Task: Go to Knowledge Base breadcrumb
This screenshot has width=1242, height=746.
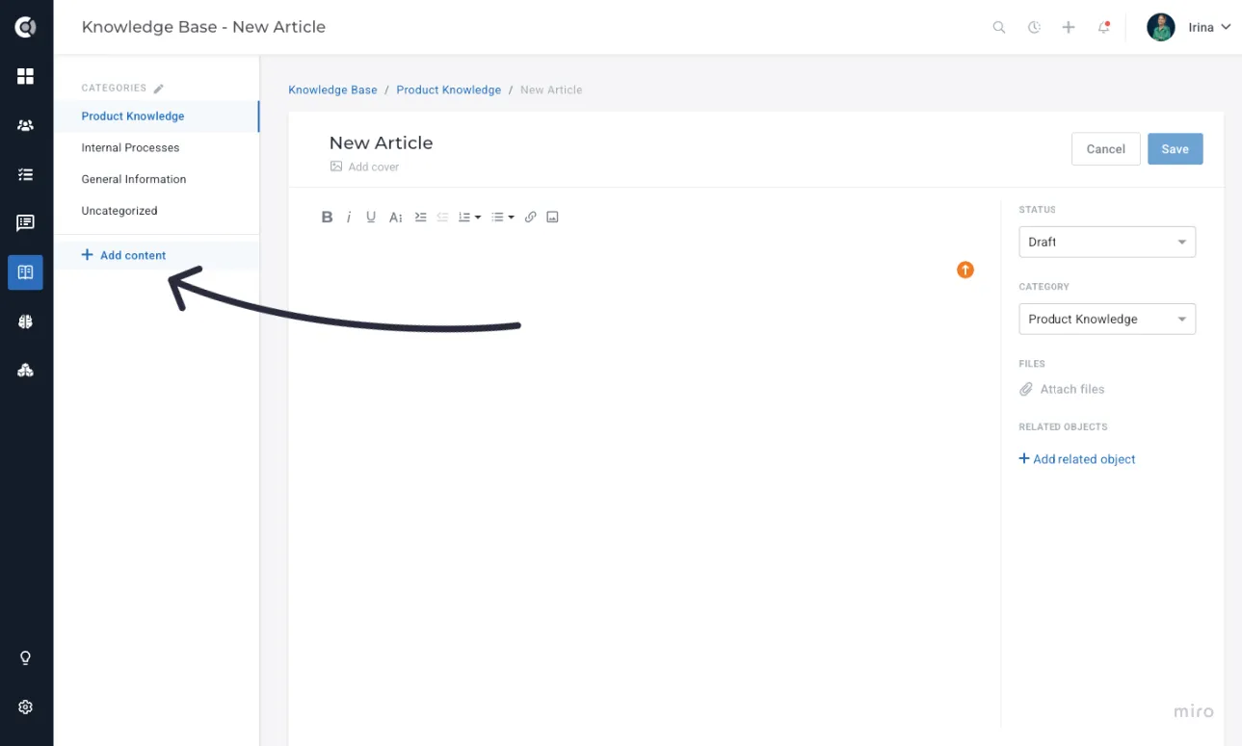Action: pos(333,90)
